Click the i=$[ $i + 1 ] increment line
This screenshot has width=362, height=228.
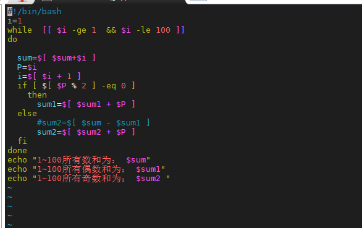point(49,76)
